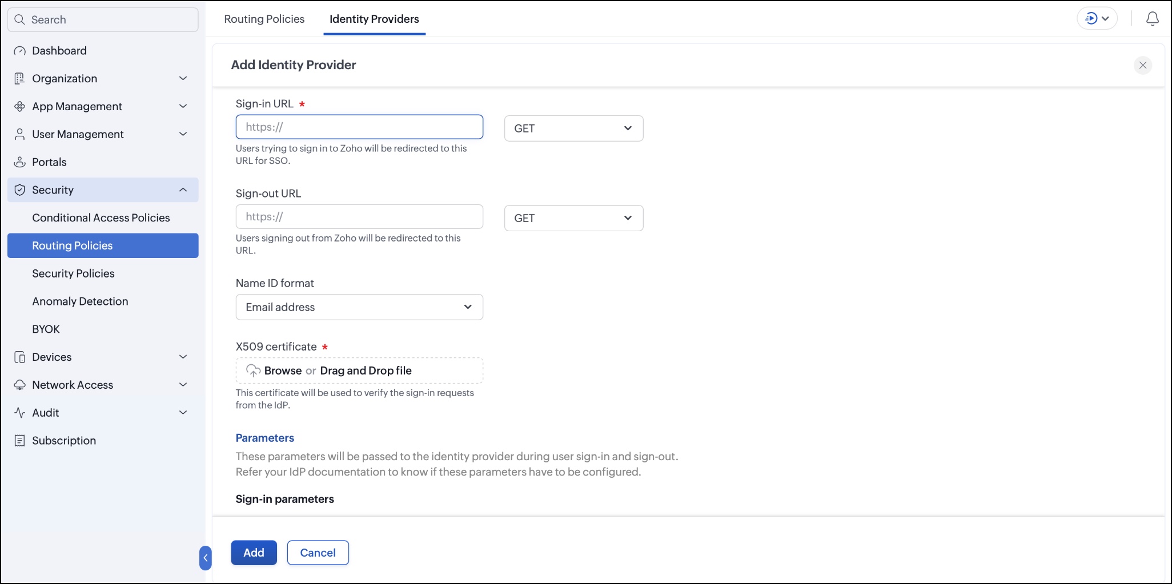The width and height of the screenshot is (1172, 584).
Task: Collapse the sidebar with the arrow handle
Action: (206, 558)
